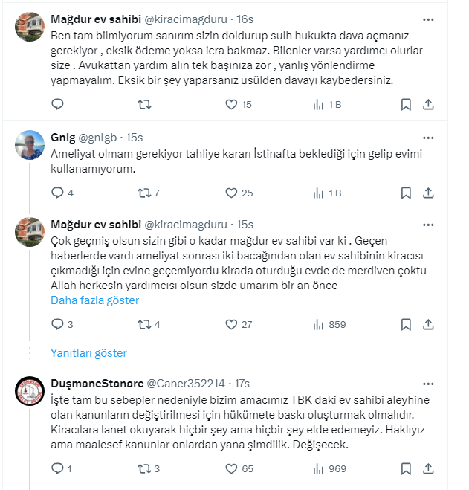Viewport: 469px width, 490px height.
Task: View analytics of DuşmaneStanare tweet
Action: click(x=320, y=469)
